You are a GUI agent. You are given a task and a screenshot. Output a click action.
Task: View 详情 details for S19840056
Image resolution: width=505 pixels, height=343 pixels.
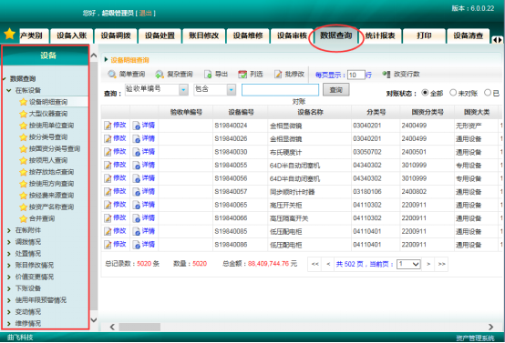coord(144,178)
